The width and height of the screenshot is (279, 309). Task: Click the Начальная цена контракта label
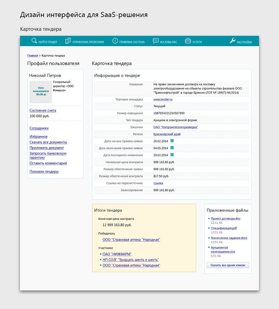click(124, 162)
